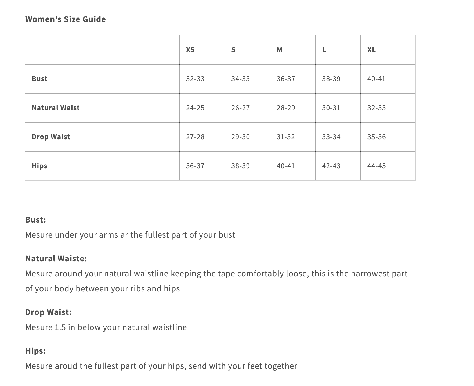Select the XL size column header
The image size is (474, 386).
click(371, 50)
